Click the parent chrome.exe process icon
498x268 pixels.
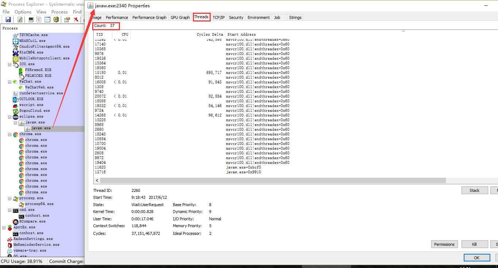point(16,134)
